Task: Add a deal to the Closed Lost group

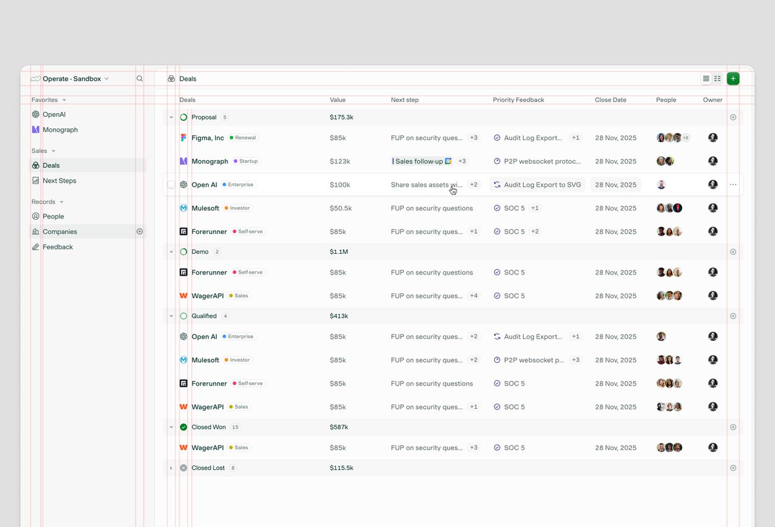Action: 733,468
